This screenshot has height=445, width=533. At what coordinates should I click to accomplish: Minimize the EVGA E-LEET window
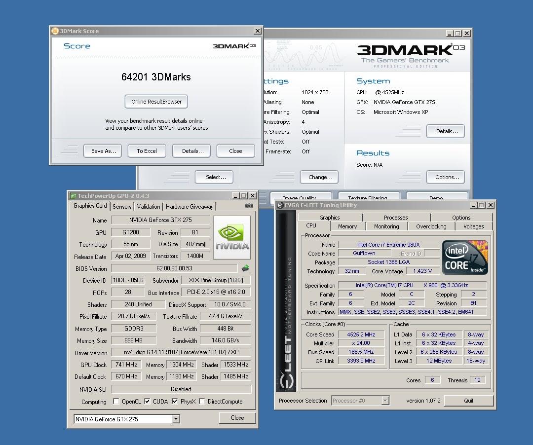[474, 205]
